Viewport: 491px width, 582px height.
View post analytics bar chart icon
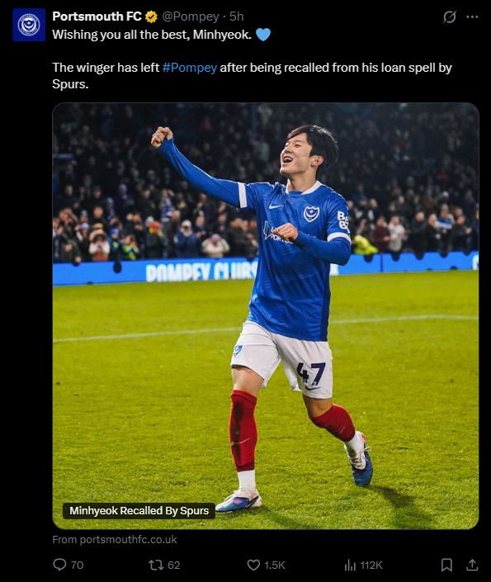350,565
